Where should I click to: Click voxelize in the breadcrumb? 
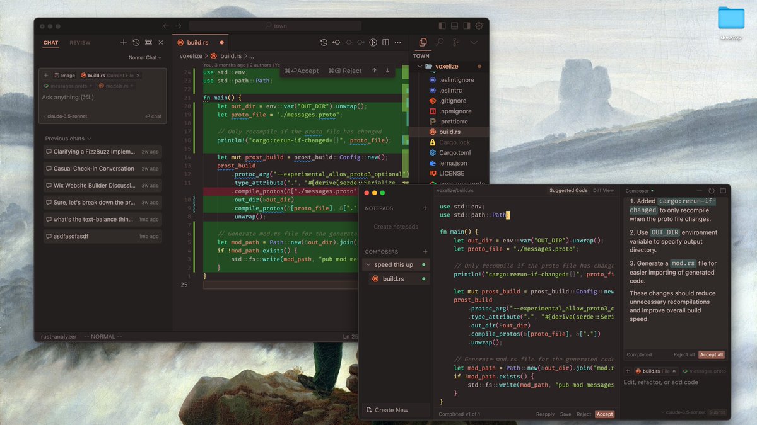[x=191, y=56]
